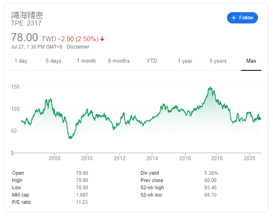The width and height of the screenshot is (273, 216).
Task: Click the P/E ratio value 11.23
Action: 82,202
